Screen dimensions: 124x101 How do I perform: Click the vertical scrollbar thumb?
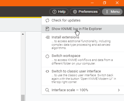[x=23, y=98]
